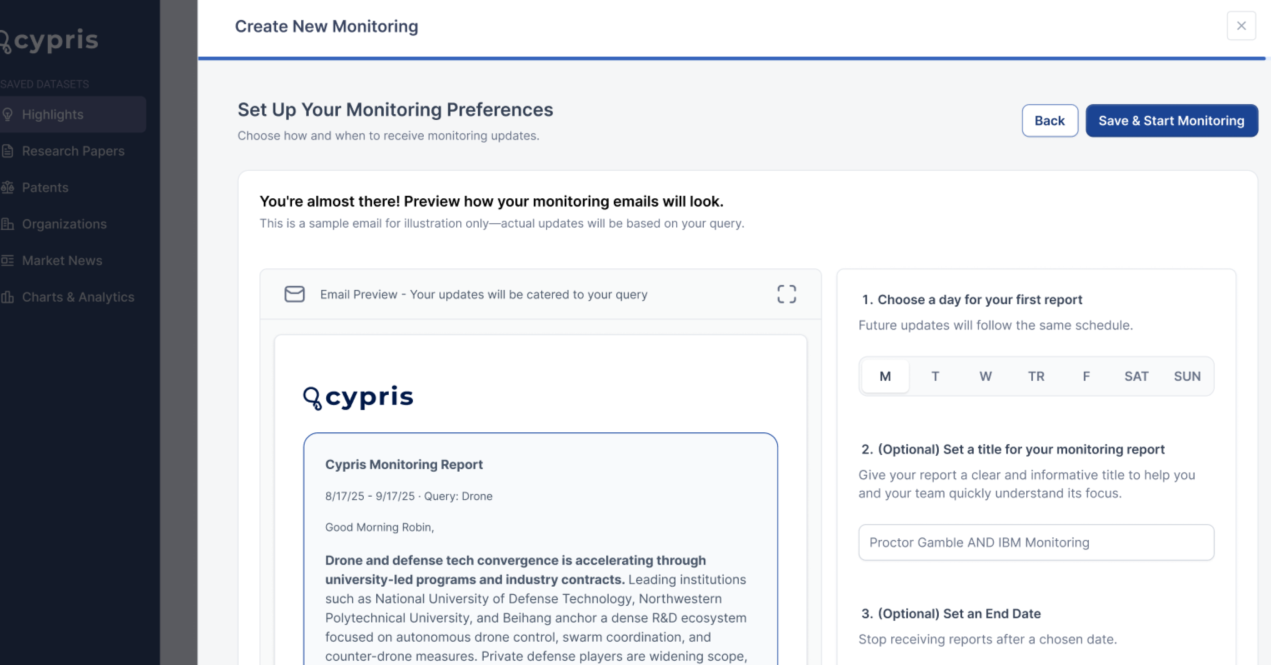Click the 'SAVED DATASETS' sidebar label
The image size is (1271, 665).
(x=44, y=84)
